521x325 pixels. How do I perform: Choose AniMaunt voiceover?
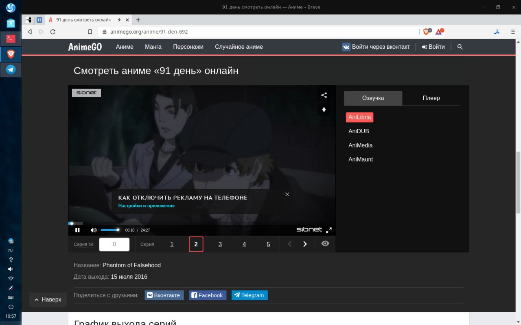361,159
